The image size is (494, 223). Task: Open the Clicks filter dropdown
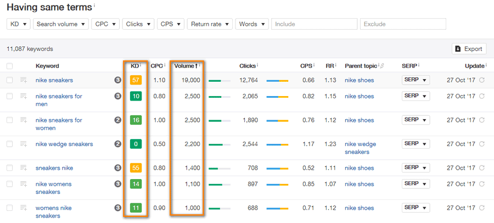[x=138, y=24]
